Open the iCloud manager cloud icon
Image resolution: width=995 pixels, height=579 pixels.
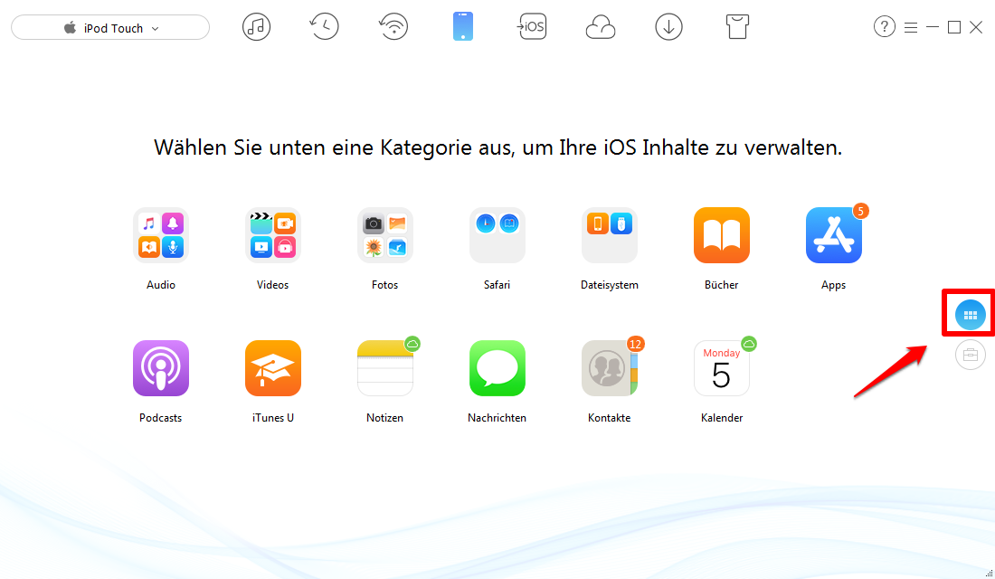click(601, 27)
